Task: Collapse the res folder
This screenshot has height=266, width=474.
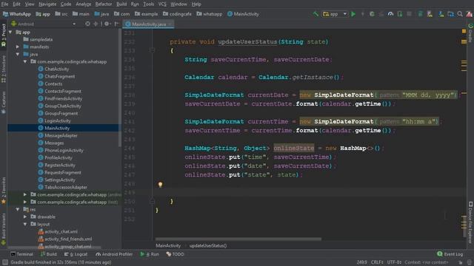Action: [18, 209]
